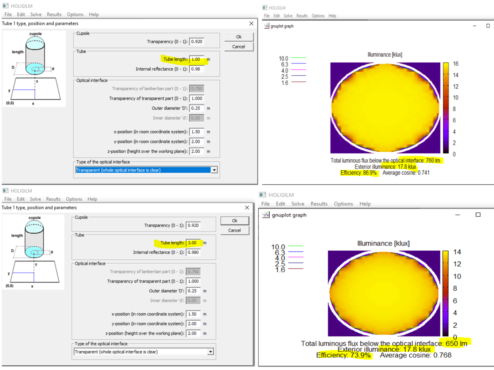Open the blue-highlighted optical interface type dropdown
Viewport: 494px width, 370px height.
click(x=214, y=170)
